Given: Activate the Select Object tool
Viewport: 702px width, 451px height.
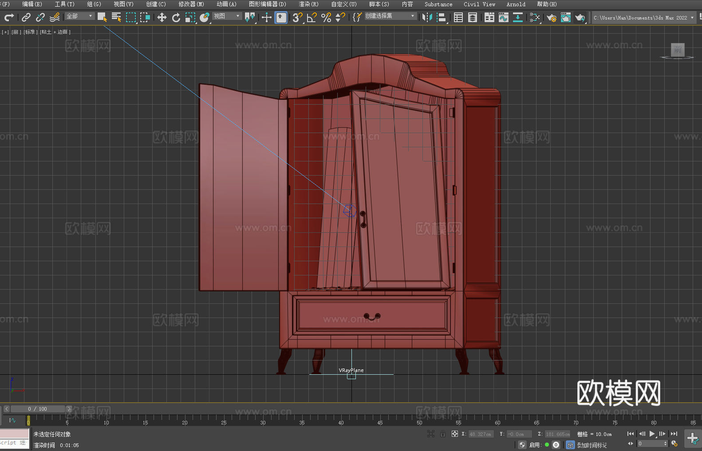Looking at the screenshot, I should pyautogui.click(x=102, y=17).
